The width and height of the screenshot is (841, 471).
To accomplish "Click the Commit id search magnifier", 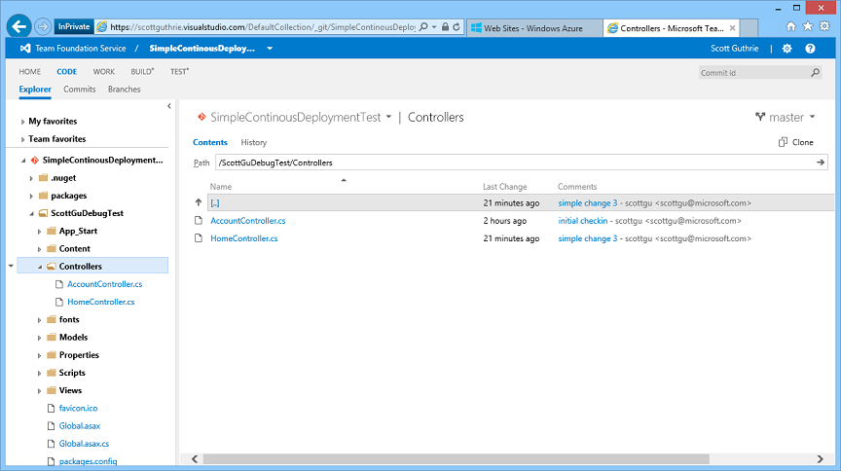I will pyautogui.click(x=816, y=72).
